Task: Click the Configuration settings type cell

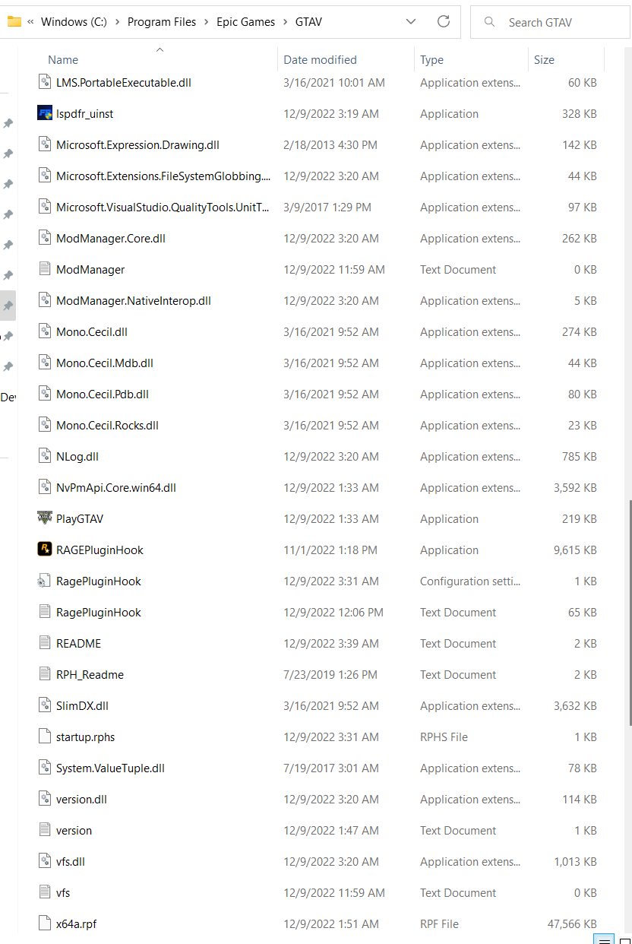Action: pos(470,581)
